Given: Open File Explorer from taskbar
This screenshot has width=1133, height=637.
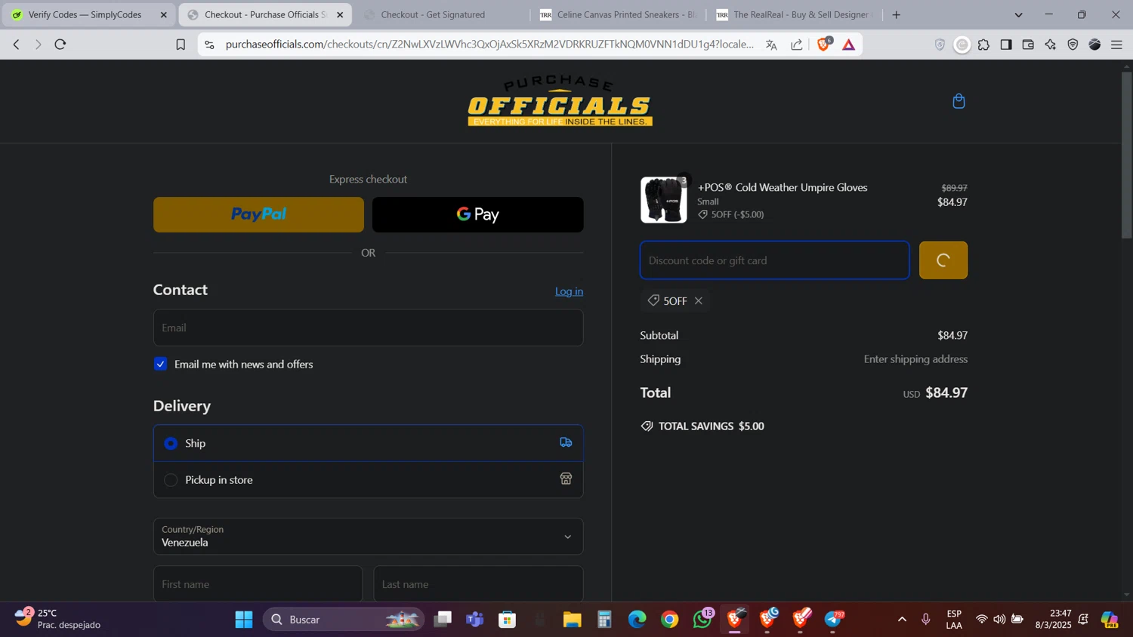Looking at the screenshot, I should tap(572, 620).
